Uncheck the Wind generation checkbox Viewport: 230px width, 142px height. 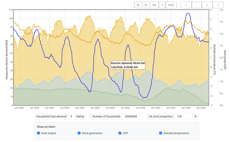(x=79, y=133)
